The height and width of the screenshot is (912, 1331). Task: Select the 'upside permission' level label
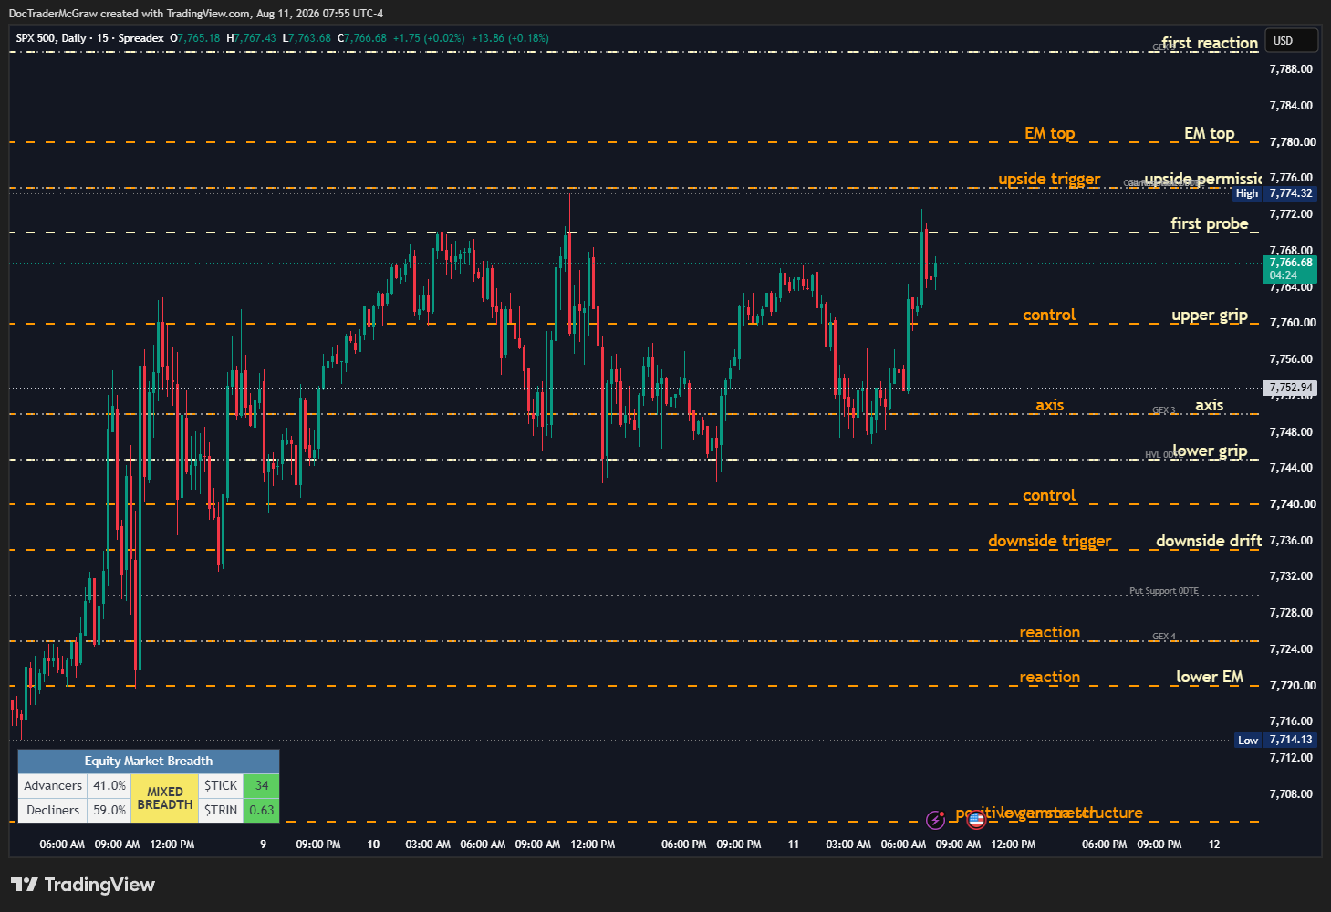pos(1202,179)
